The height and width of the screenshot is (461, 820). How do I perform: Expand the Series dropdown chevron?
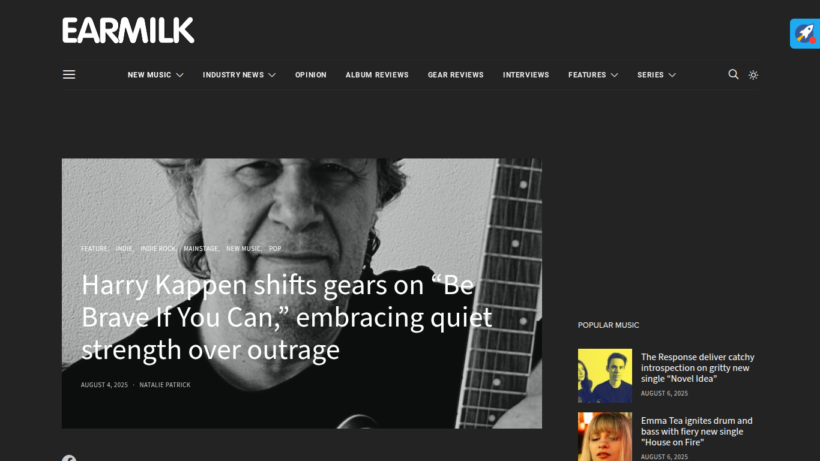pyautogui.click(x=672, y=75)
